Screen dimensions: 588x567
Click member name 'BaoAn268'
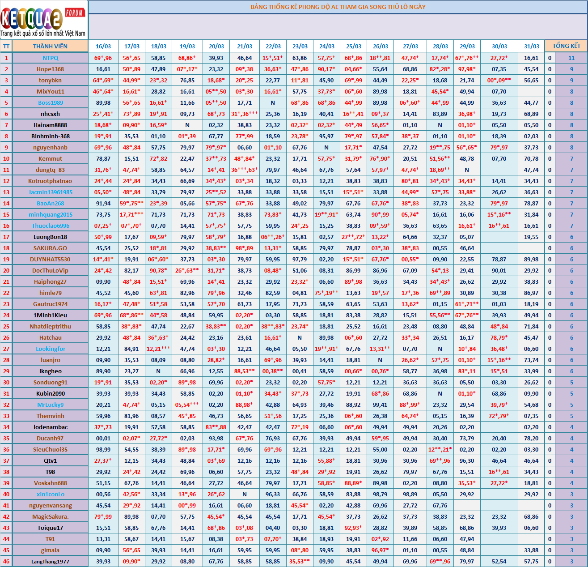click(x=50, y=203)
